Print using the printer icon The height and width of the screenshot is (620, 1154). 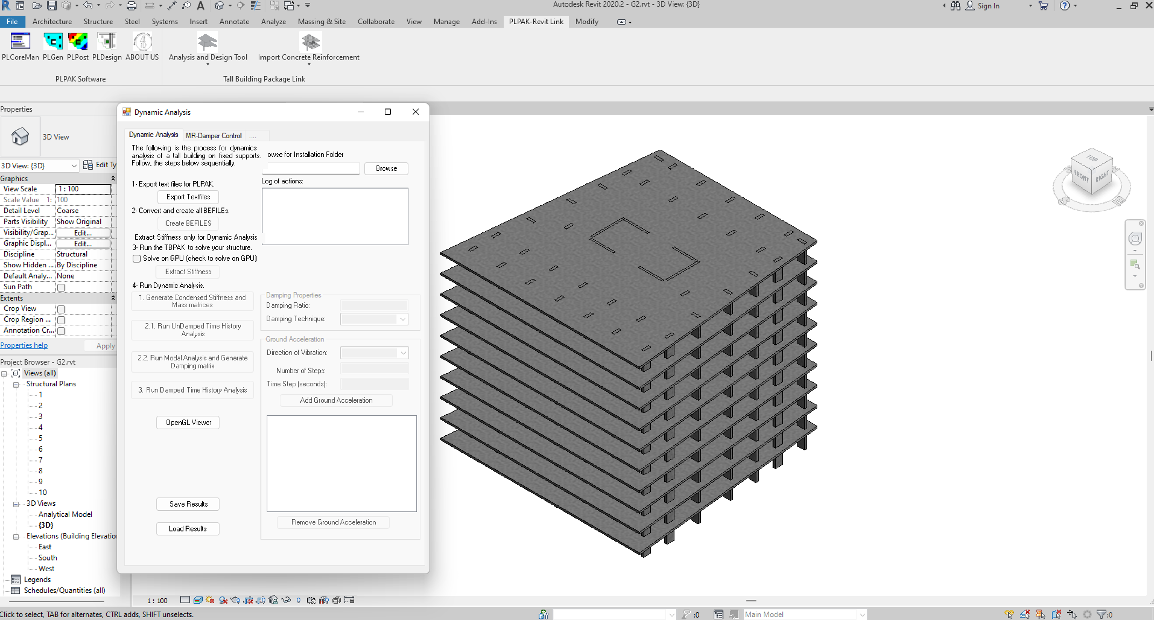131,6
